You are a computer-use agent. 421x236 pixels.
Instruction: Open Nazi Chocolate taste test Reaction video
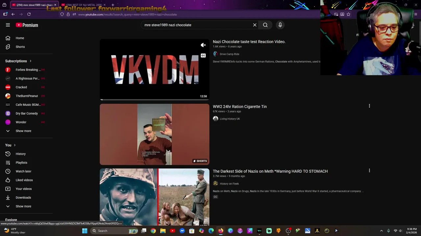coord(249,42)
